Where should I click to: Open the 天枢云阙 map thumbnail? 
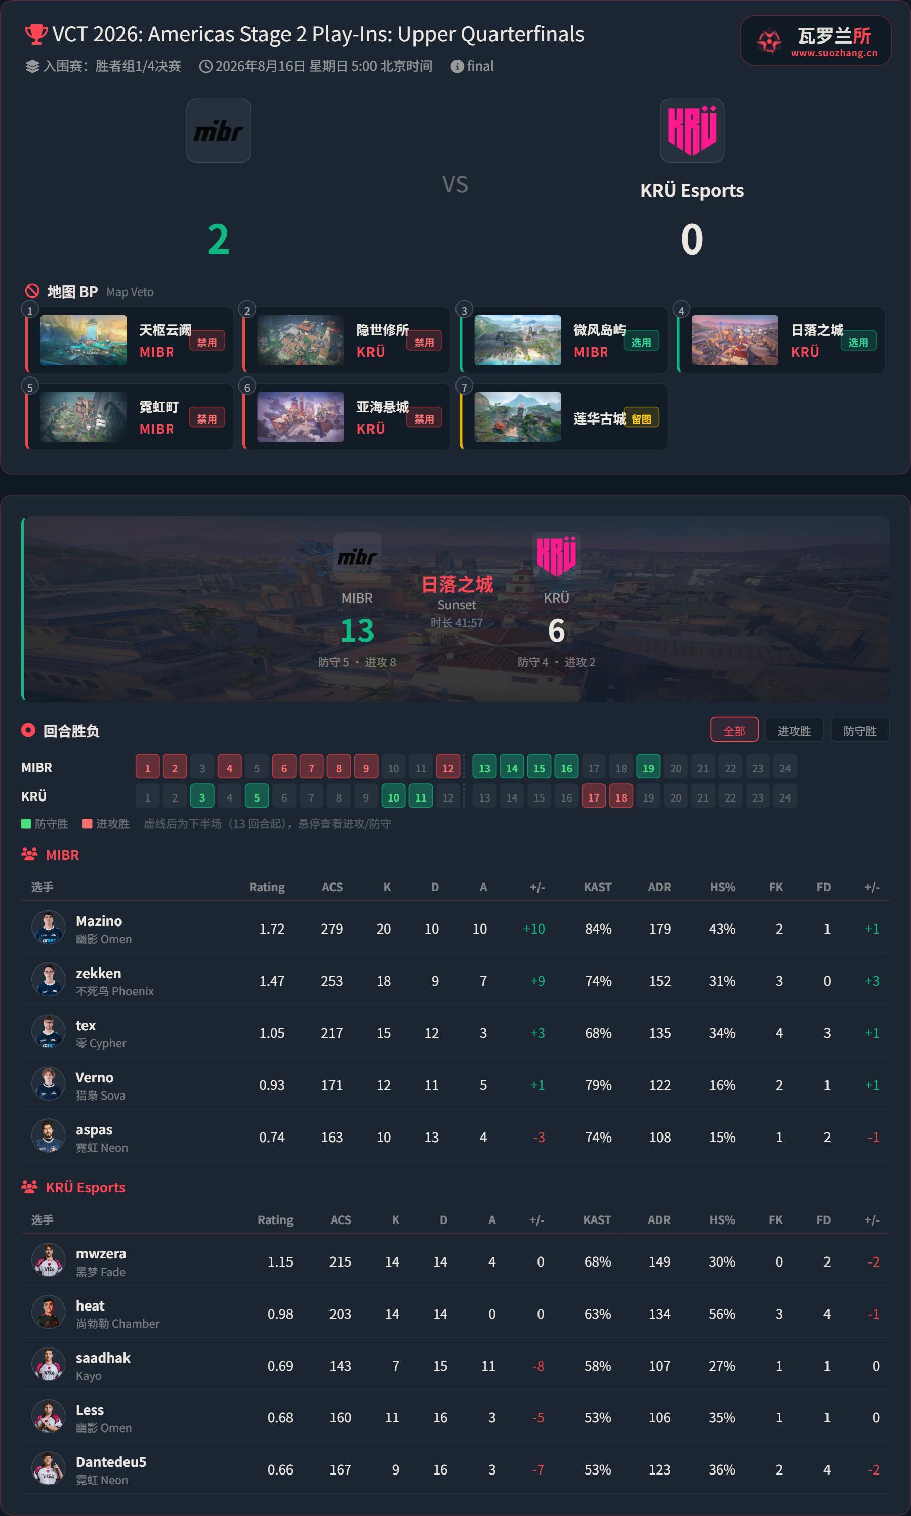(84, 341)
